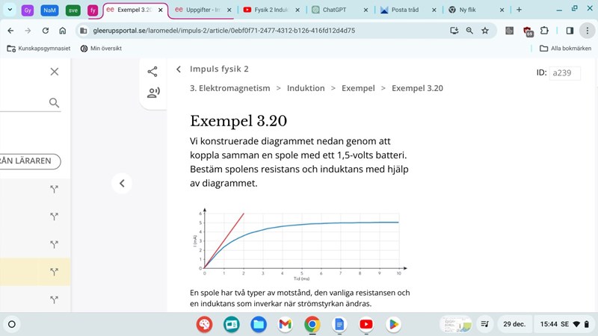The width and height of the screenshot is (598, 336).
Task: Open the Induktion breadcrumb link
Action: 306,88
